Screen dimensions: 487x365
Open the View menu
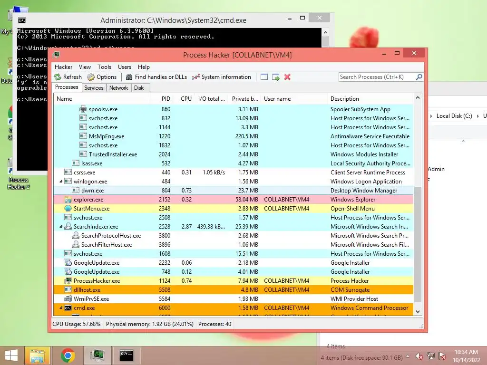85,67
